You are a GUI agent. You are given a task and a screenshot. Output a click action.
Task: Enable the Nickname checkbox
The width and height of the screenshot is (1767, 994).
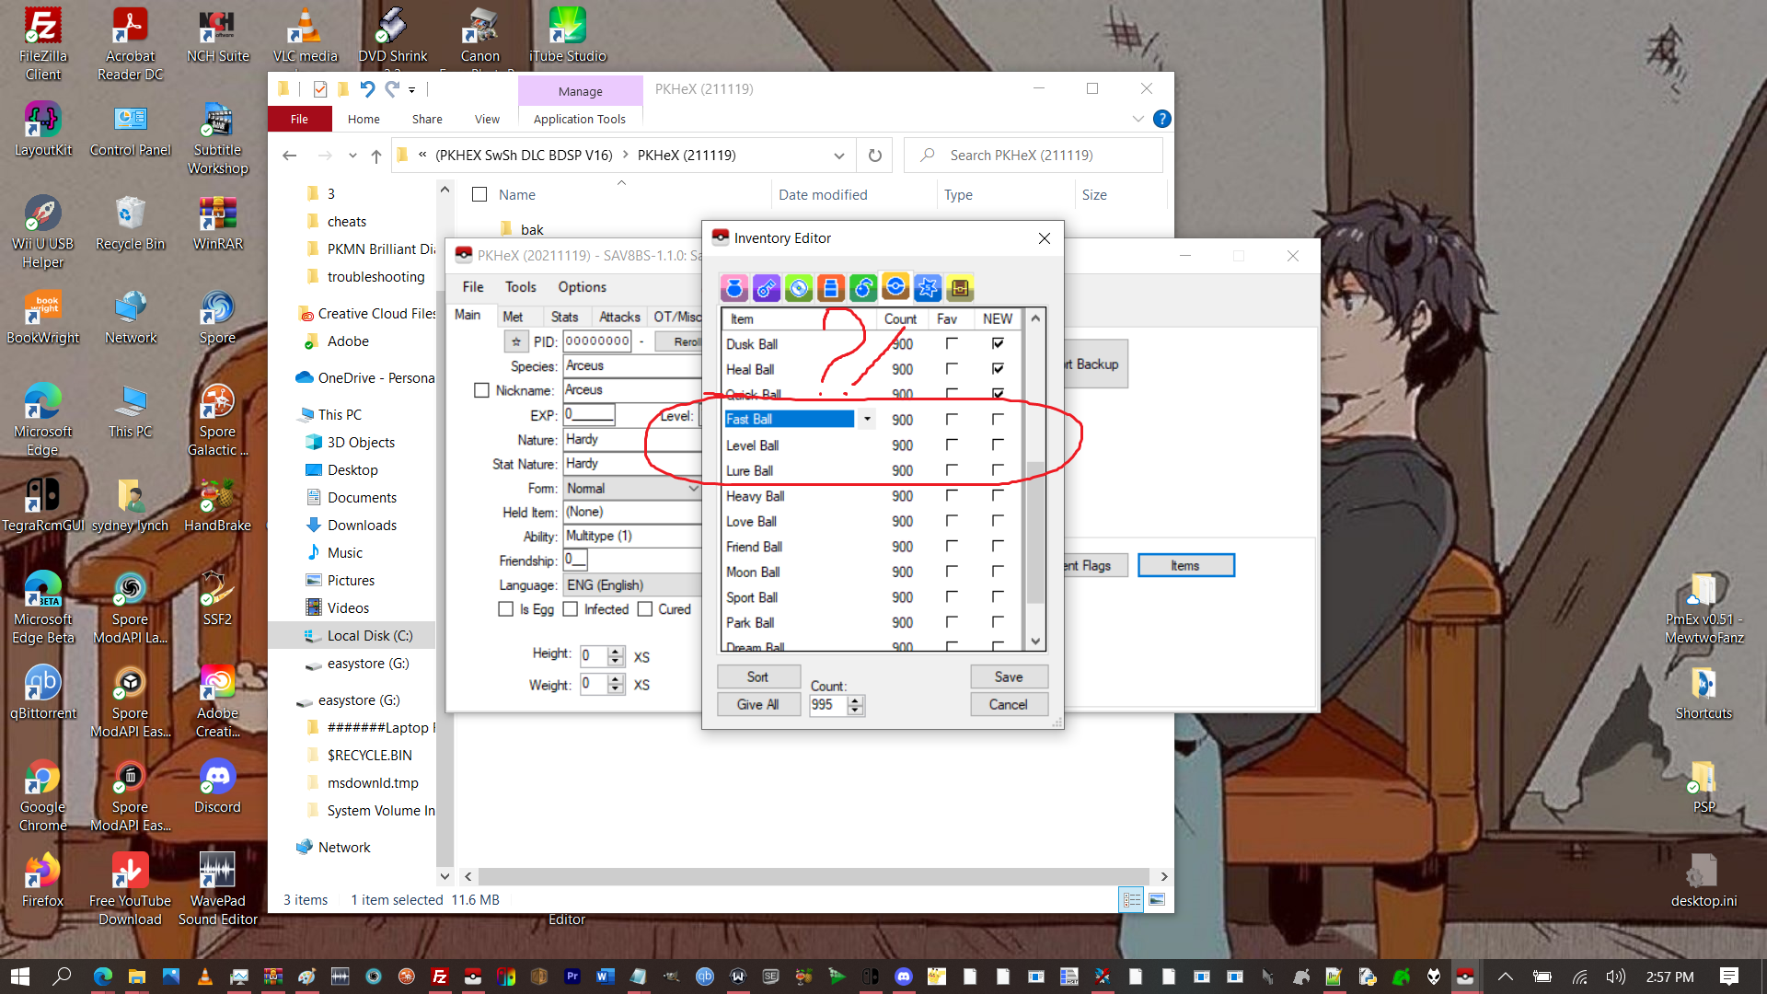tap(481, 390)
